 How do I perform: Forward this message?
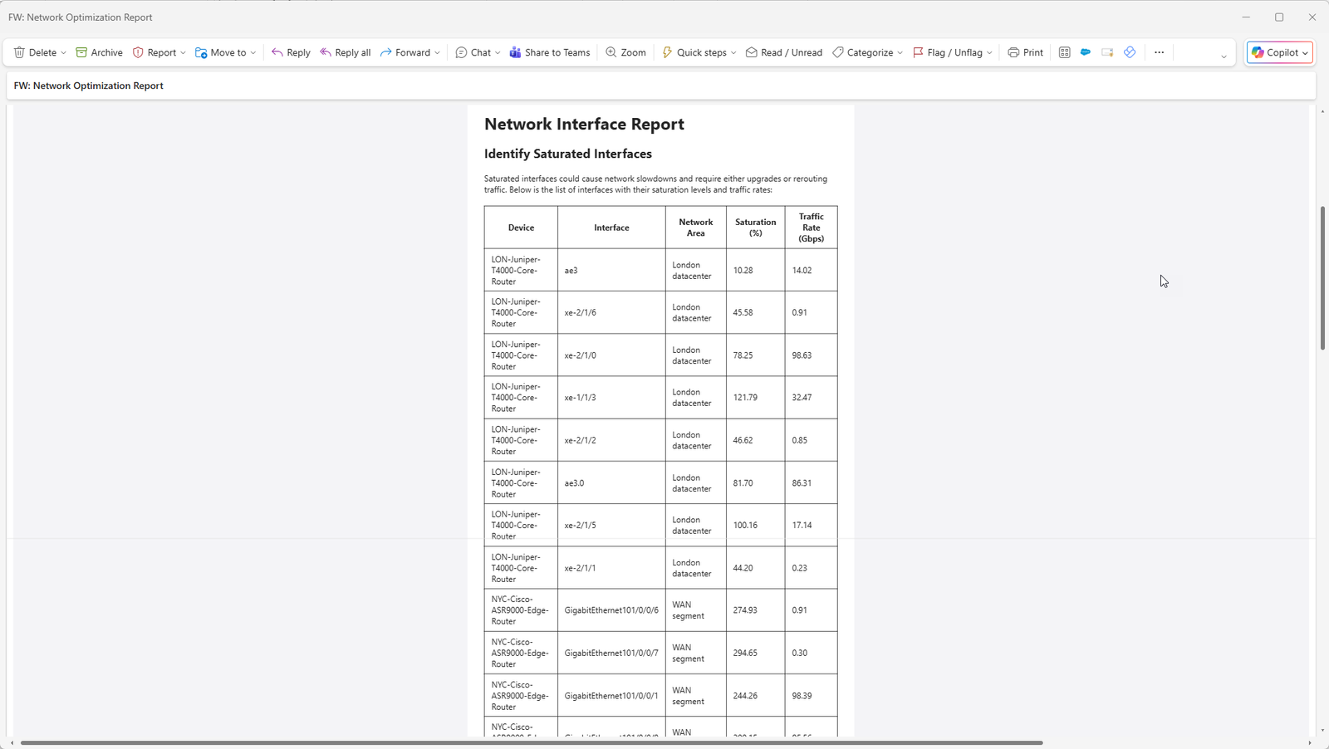[405, 52]
